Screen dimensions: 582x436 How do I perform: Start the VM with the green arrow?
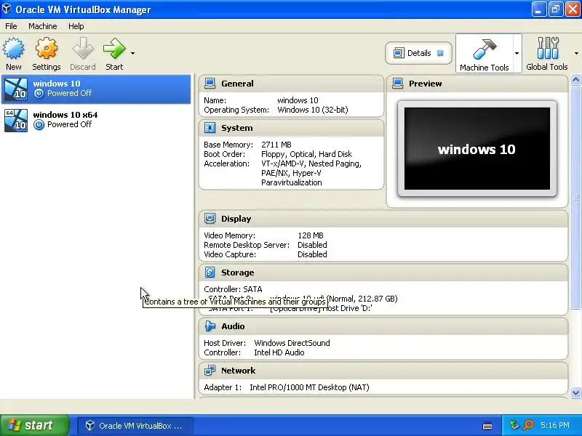[x=114, y=48]
